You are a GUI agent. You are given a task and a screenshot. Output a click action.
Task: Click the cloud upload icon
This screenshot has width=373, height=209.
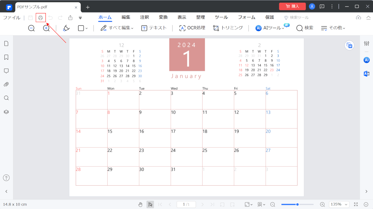tap(359, 18)
